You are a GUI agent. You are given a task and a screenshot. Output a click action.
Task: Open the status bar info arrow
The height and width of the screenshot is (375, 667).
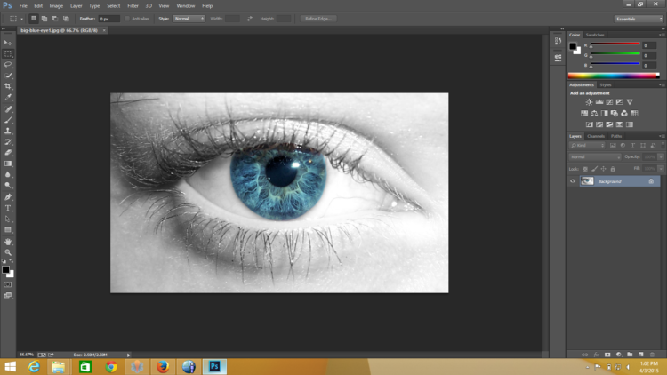pyautogui.click(x=128, y=355)
